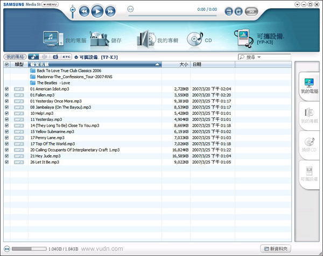The image size is (323, 256).
Task: Click the 新資料夾 button
Action: [276, 249]
